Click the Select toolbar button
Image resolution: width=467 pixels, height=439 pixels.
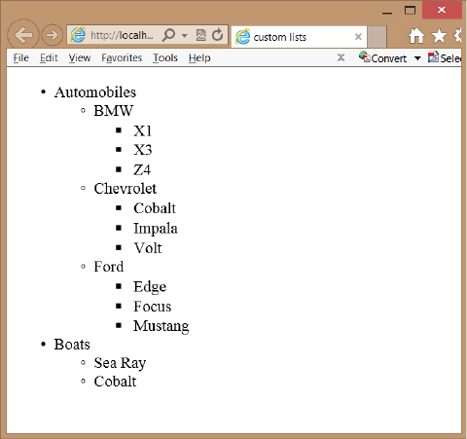pyautogui.click(x=445, y=57)
